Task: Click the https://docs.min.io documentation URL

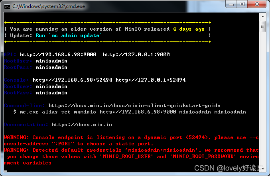Action: [x=82, y=125]
